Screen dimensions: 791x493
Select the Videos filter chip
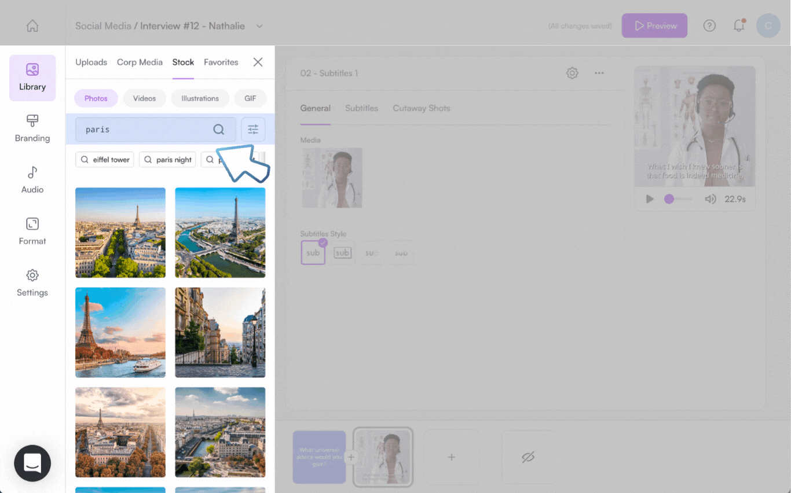144,98
